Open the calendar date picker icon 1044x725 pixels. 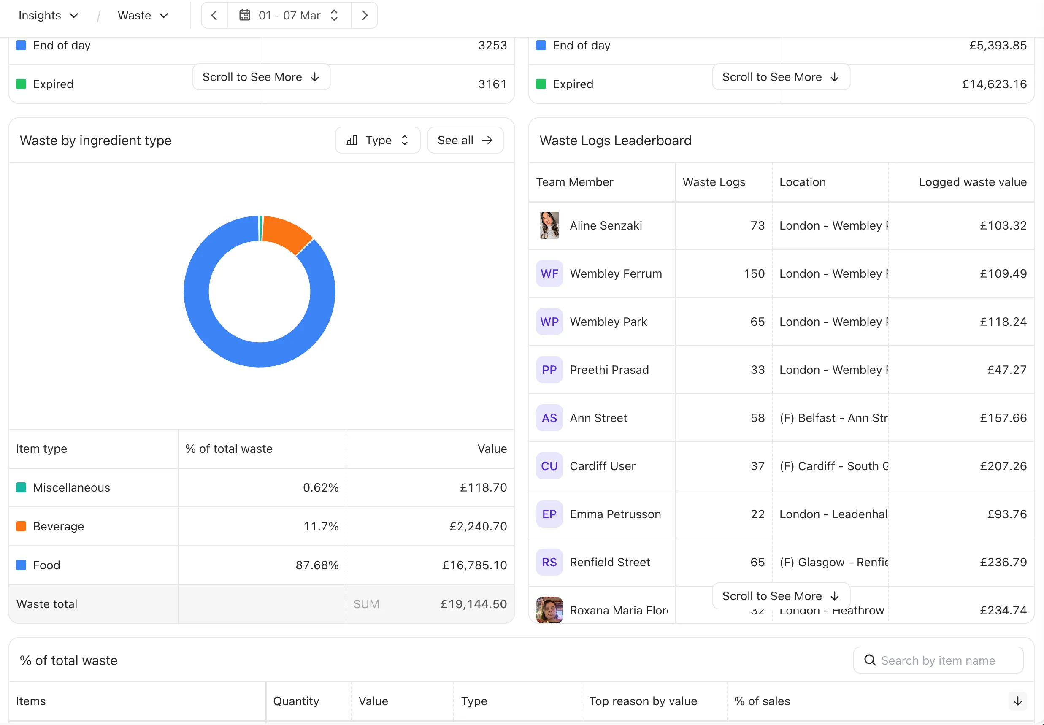pos(244,15)
